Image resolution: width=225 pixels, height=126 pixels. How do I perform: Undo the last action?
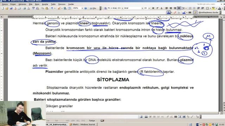pos(52,8)
